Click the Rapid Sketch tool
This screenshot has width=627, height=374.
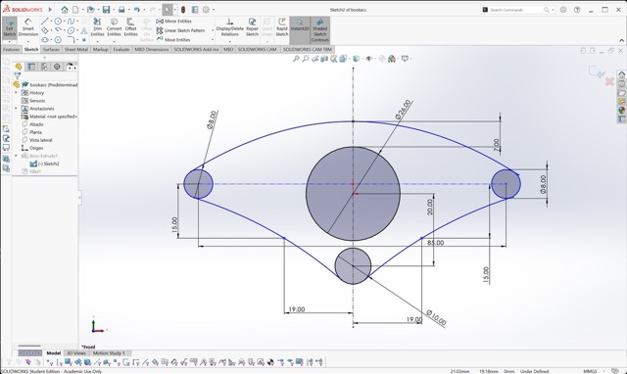[282, 27]
